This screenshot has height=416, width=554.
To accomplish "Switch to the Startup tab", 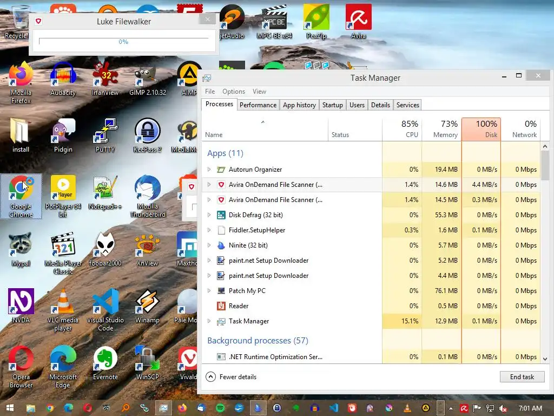I will 333,105.
